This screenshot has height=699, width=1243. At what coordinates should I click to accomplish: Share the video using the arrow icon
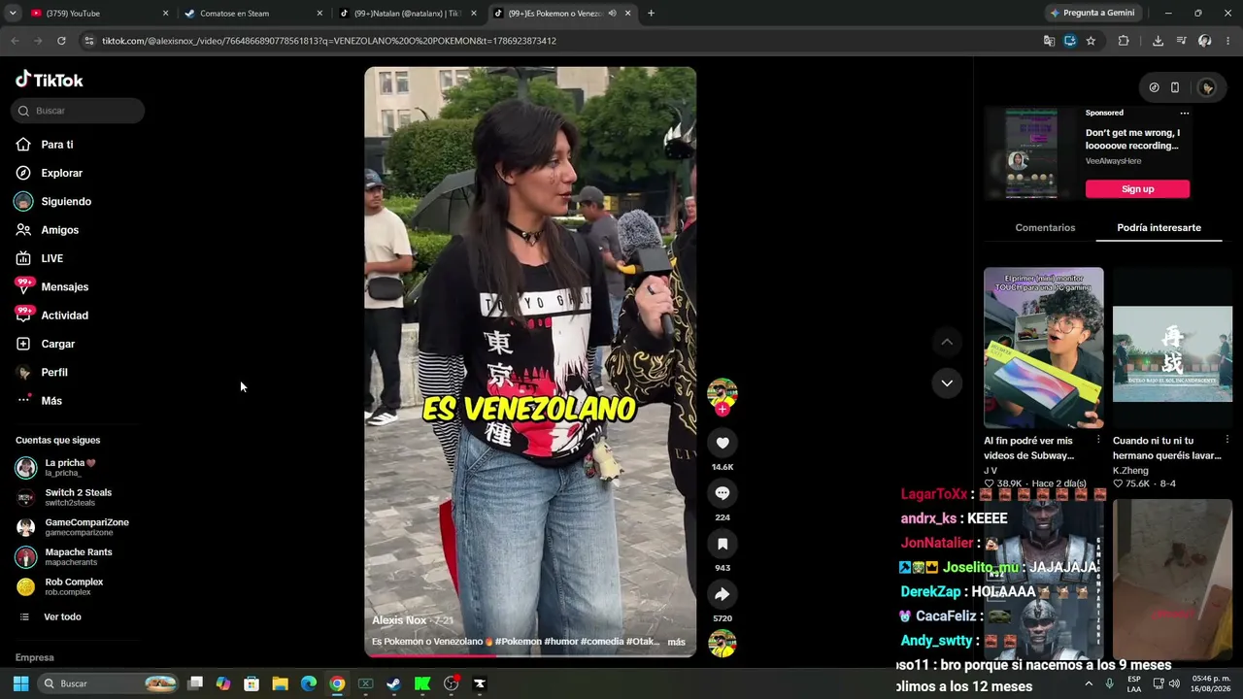click(722, 594)
